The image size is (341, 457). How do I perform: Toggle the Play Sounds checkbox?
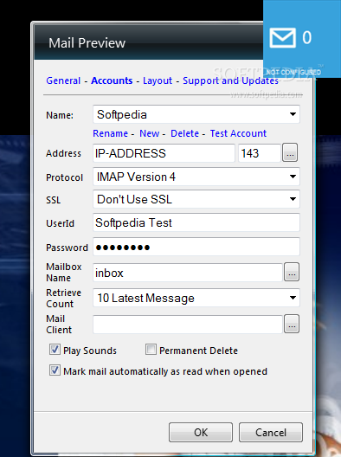55,350
